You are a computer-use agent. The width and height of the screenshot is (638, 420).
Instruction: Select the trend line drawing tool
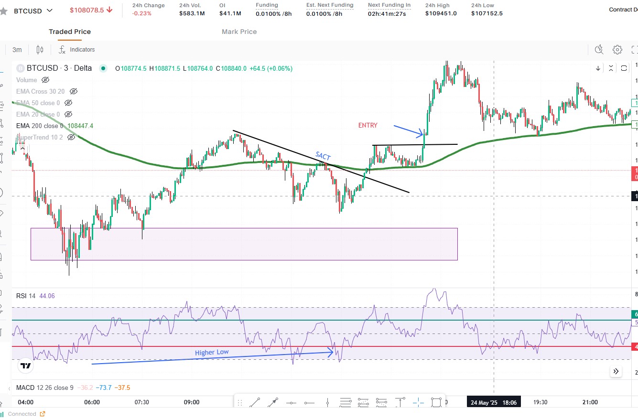255,403
